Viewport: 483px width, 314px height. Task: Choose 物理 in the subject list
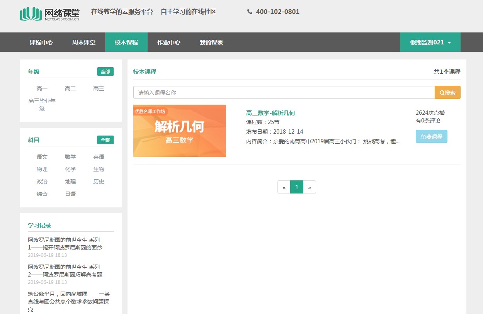(42, 169)
